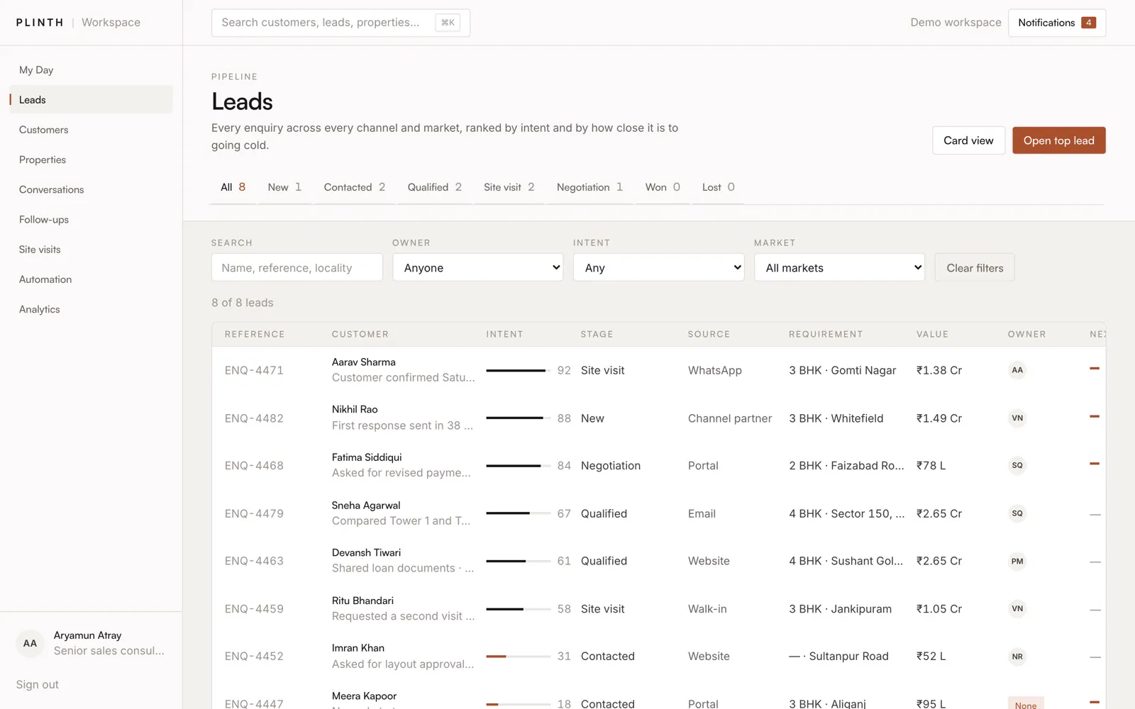Open the Site visit stage tab
Image resolution: width=1135 pixels, height=709 pixels.
click(509, 187)
